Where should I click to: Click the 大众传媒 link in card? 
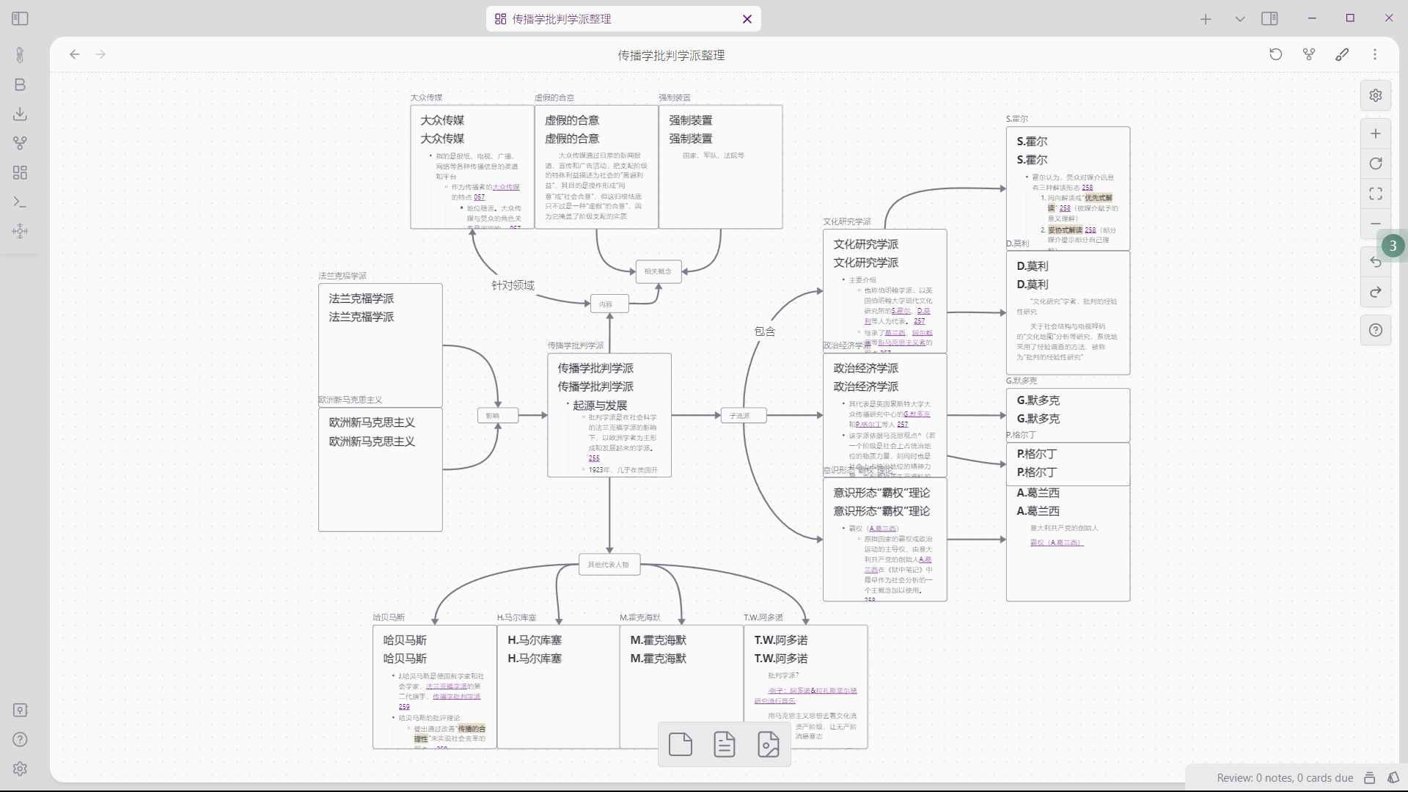506,187
